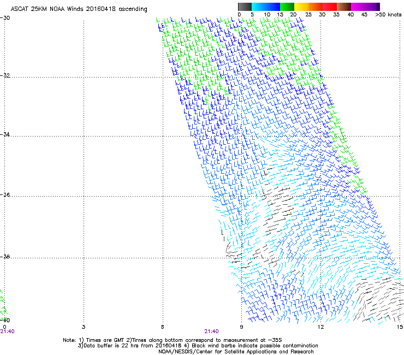Click the purple '21:40' time near longitude 0
Viewport: 404px width, 355px height.
(7, 332)
